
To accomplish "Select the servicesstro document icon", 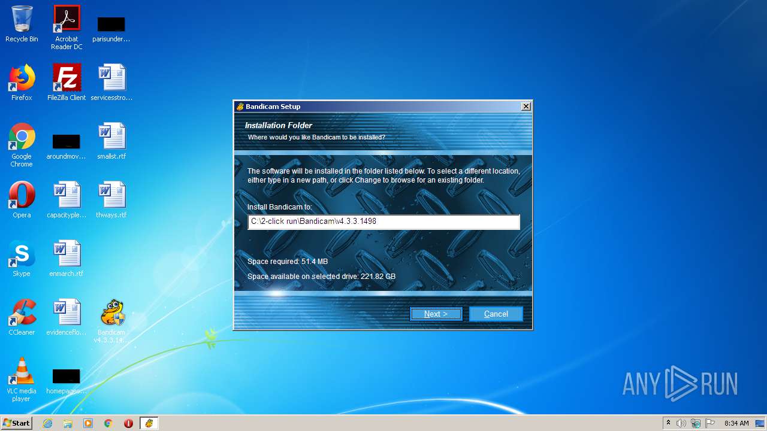I will (x=111, y=83).
